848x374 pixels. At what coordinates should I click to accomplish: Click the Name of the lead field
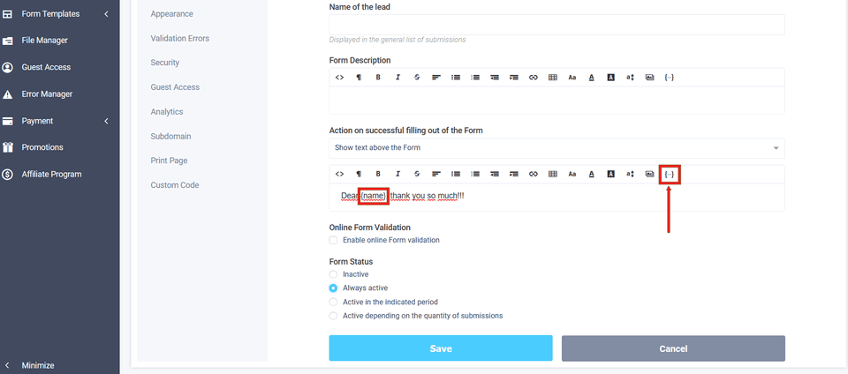click(556, 25)
